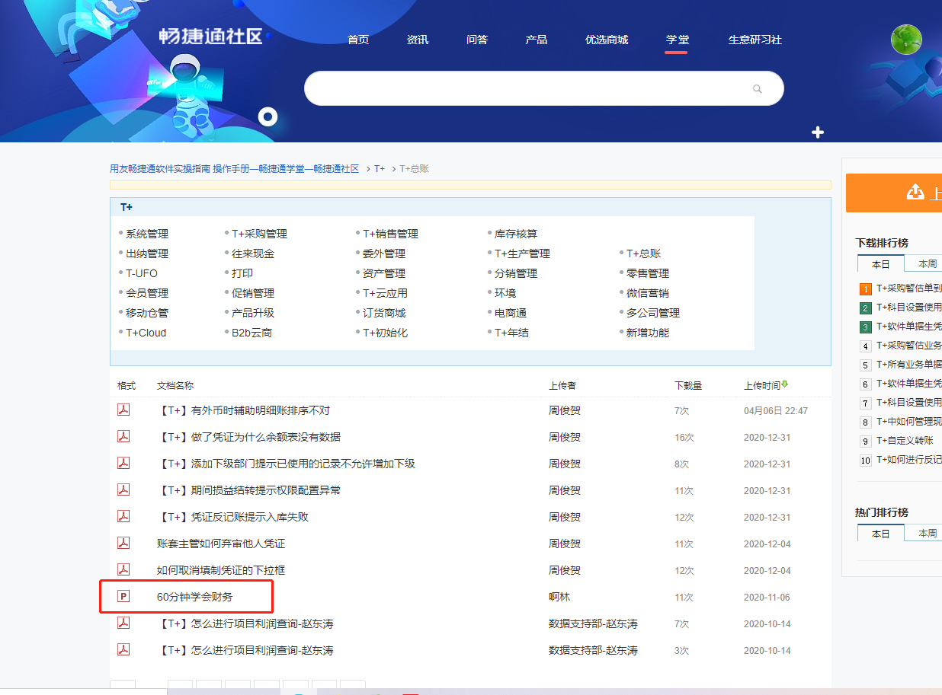Click PDF icon for 账套主管如何弃审他人凭证

tap(123, 544)
